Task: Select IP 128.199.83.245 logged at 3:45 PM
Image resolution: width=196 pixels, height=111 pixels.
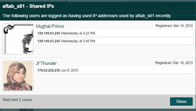Action: [49, 41]
